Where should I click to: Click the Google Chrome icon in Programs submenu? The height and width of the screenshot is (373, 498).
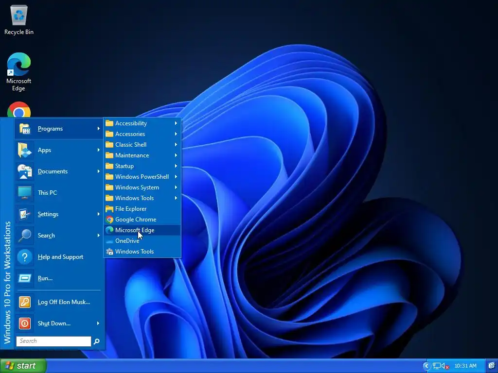[109, 220]
